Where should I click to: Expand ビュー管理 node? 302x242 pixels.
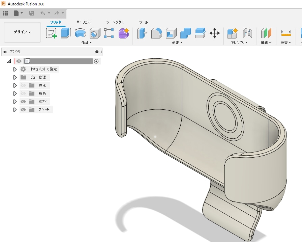point(15,77)
